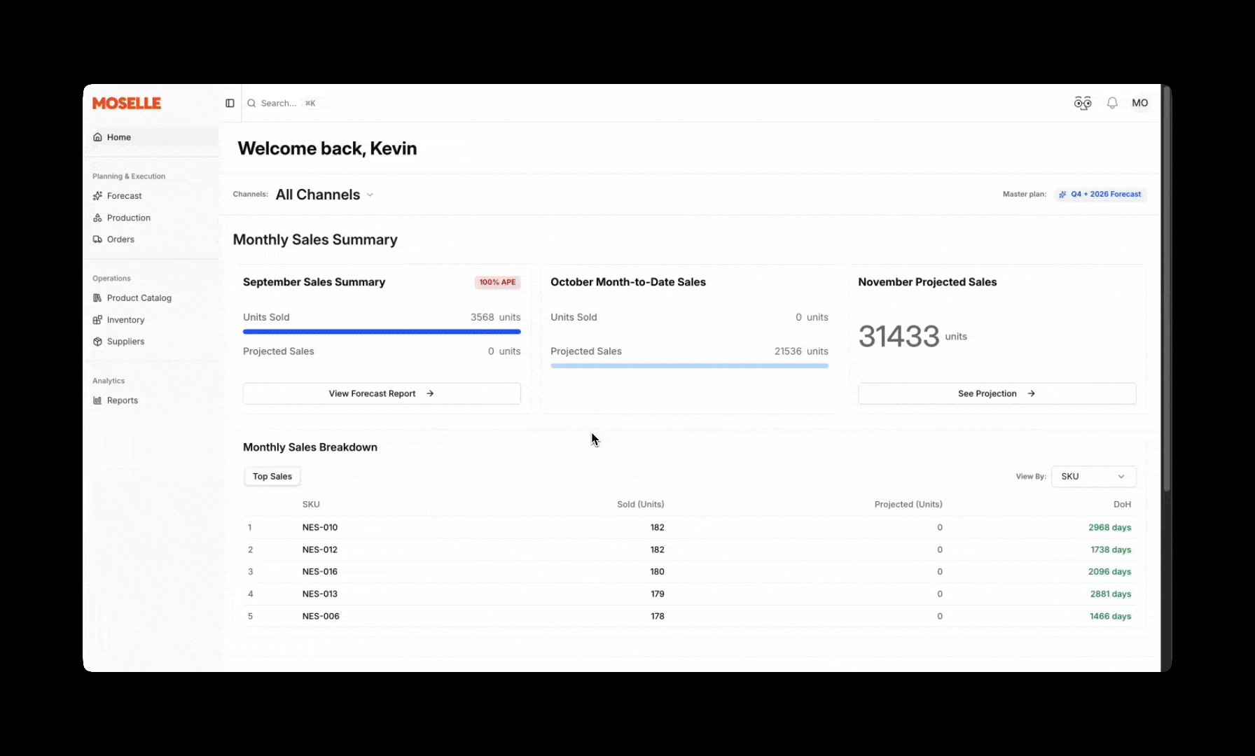
Task: Click the Product Catalog icon
Action: [x=97, y=298]
